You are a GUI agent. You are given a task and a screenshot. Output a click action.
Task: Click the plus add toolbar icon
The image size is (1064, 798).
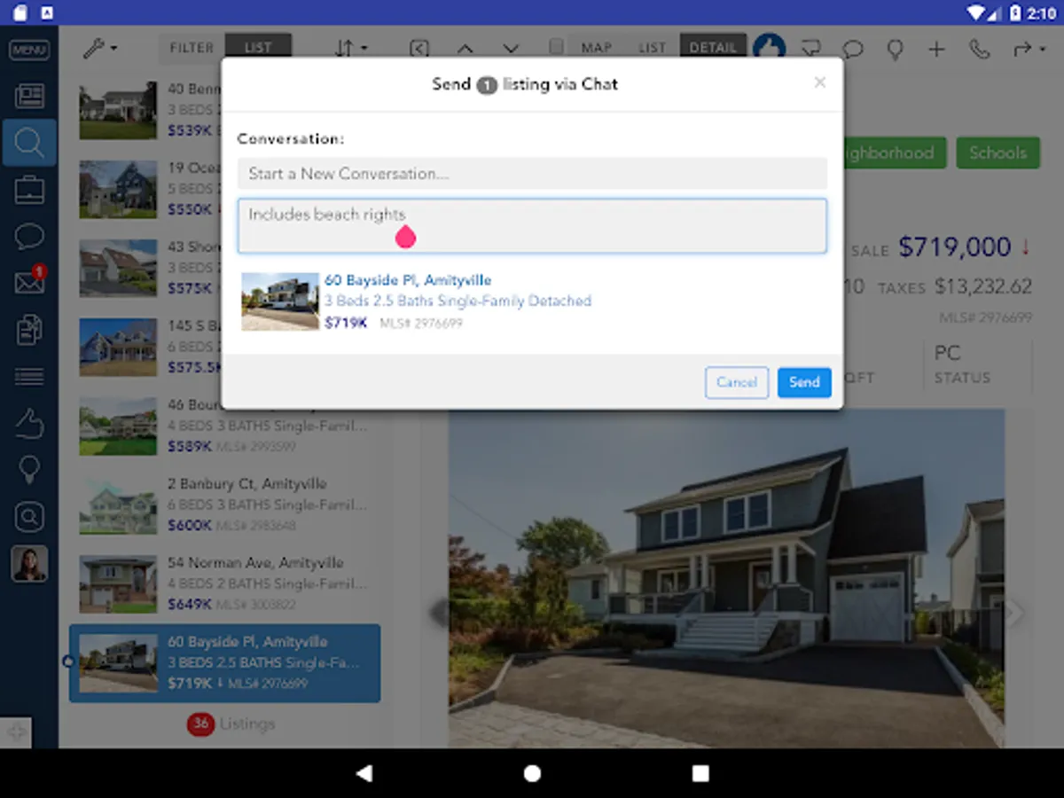937,49
